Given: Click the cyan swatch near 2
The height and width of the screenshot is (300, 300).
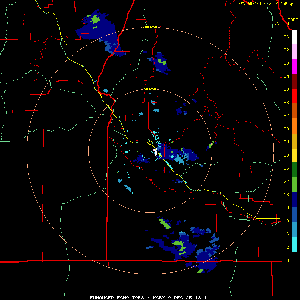Looking at the screenshot, I should [x=294, y=244].
